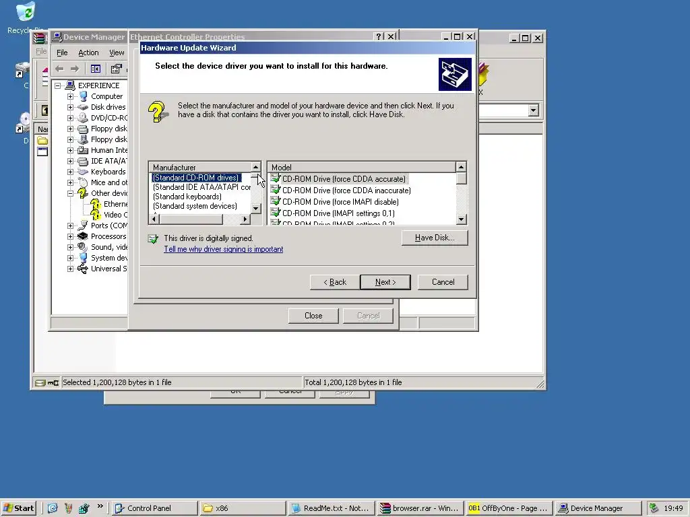Expand the DVD/CD-ROM drives node
Image resolution: width=690 pixels, height=517 pixels.
pyautogui.click(x=70, y=118)
